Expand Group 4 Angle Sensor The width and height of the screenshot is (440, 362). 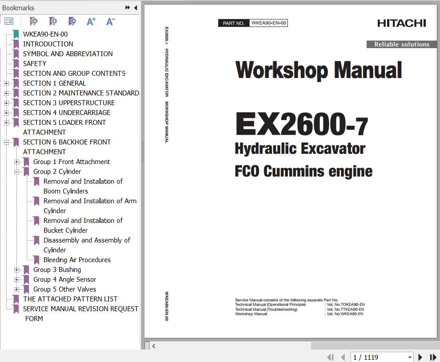point(16,280)
